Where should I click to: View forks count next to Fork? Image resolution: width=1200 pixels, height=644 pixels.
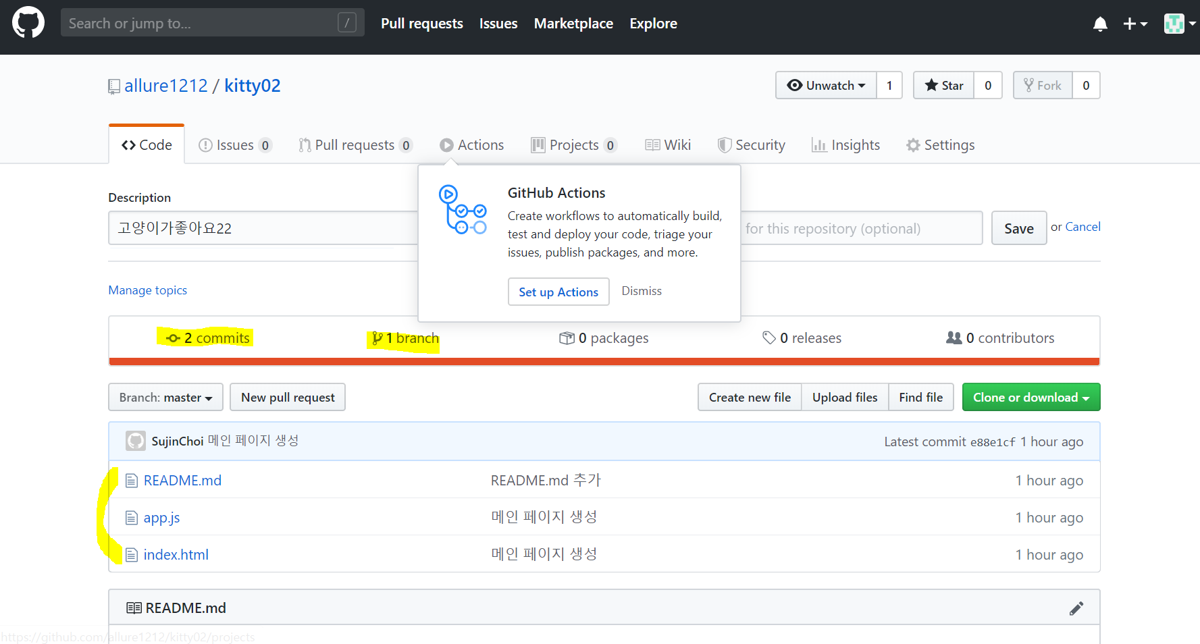click(1086, 85)
